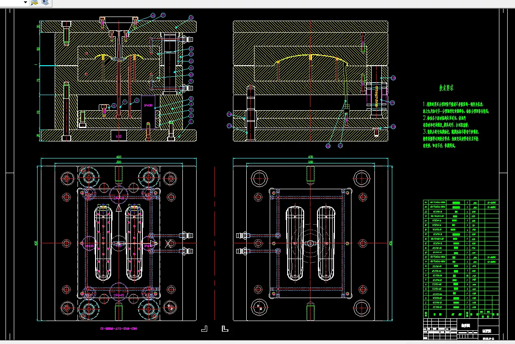This screenshot has width=515, height=344.
Task: Click the layer icon with yellow sheet
Action: pos(34,3)
